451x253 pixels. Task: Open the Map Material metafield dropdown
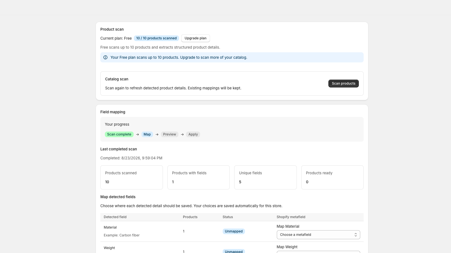click(319, 235)
